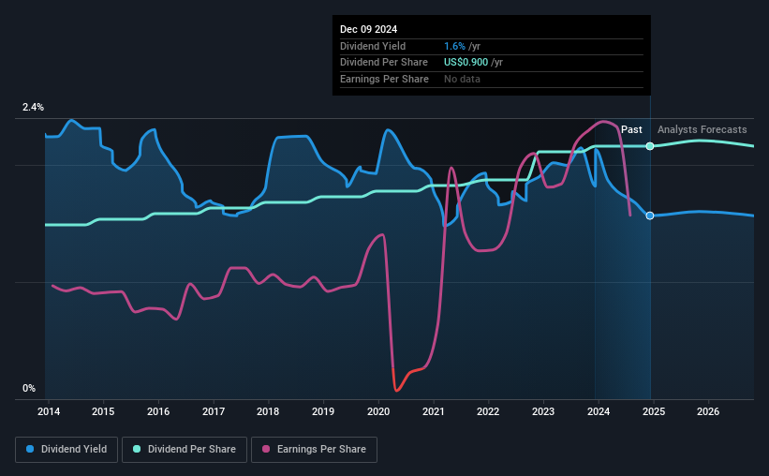Toggle the Dividend Per Share legend button
This screenshot has height=476, width=769.
185,450
